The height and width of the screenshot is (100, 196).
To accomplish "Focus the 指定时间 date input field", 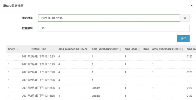I will point(109,18).
